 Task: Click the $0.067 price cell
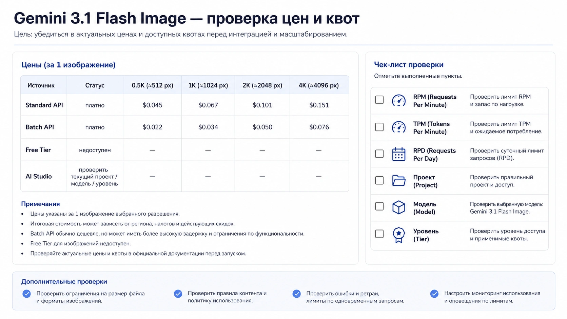coord(208,105)
